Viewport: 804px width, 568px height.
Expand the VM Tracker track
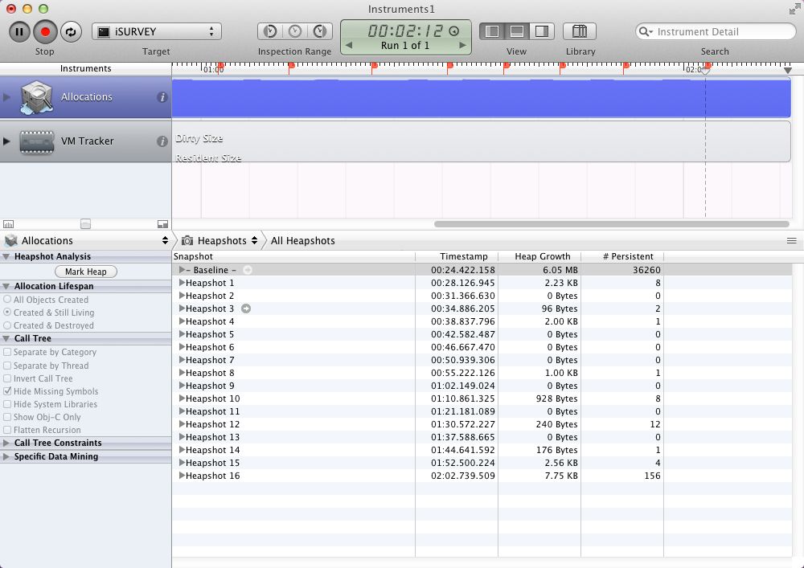click(6, 141)
